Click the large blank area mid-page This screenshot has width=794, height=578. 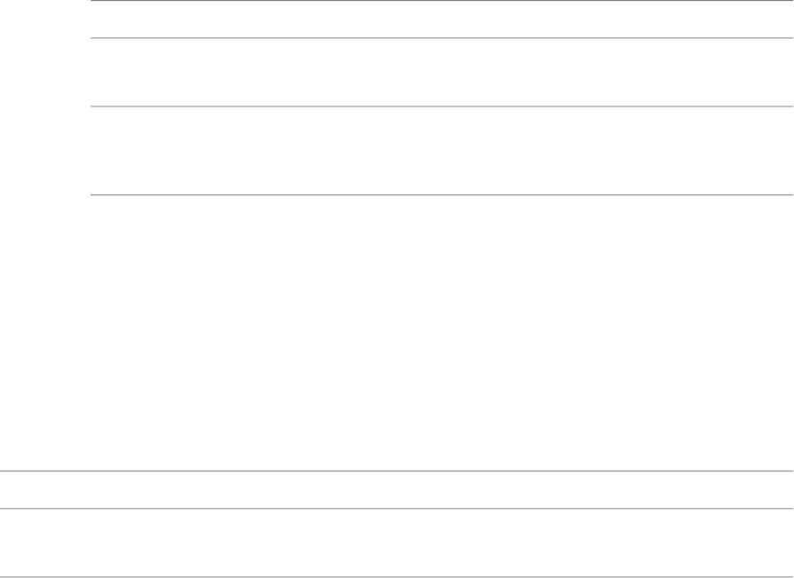tap(397, 333)
